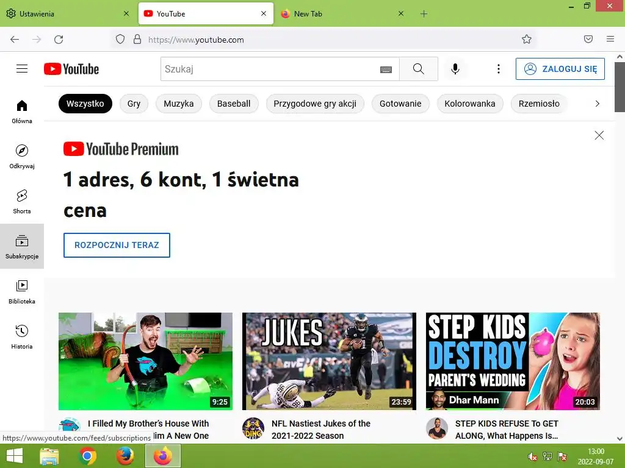Click the ZALOGUJ SIĘ sign-in button
Screen dimensions: 625x468
click(x=560, y=69)
